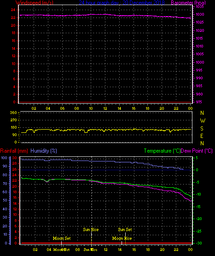215x256 pixels.
Task: Click the -30 value on temperature axis
Action: pos(199,243)
